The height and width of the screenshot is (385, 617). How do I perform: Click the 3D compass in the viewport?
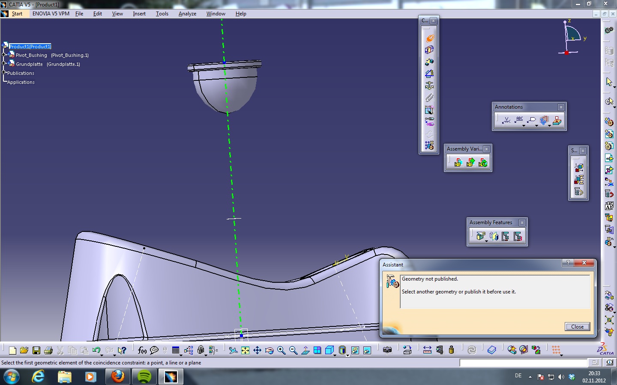(x=572, y=38)
